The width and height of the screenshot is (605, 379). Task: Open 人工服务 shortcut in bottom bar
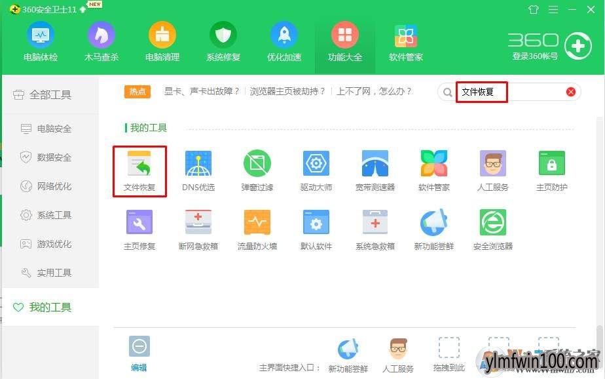point(398,355)
